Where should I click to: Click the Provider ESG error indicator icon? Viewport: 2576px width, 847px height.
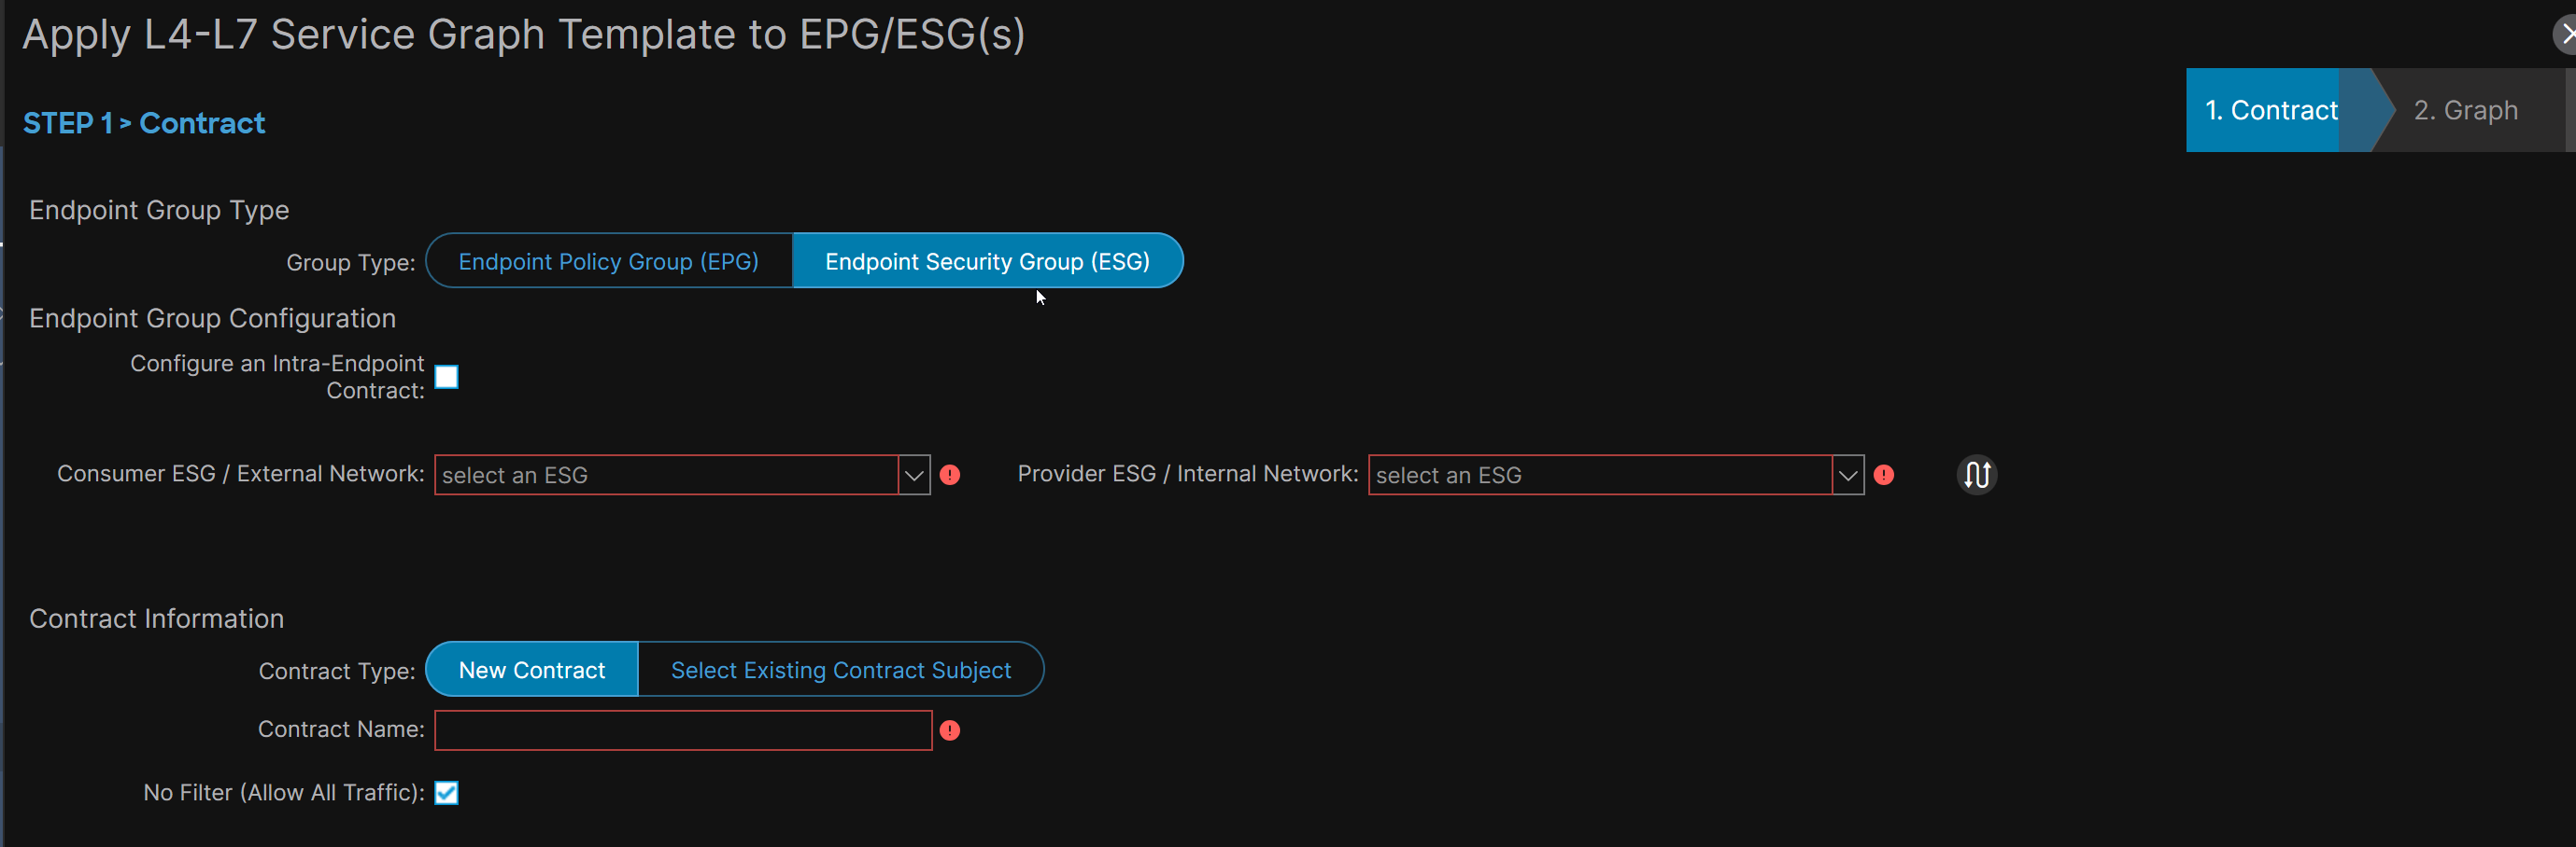(x=1884, y=476)
